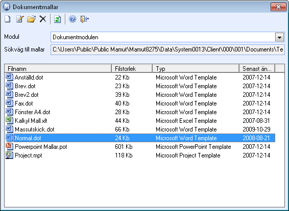Screen dimensions: 289x211
Task: Open the Dokumentmodulen combo box
Action: (167, 37)
